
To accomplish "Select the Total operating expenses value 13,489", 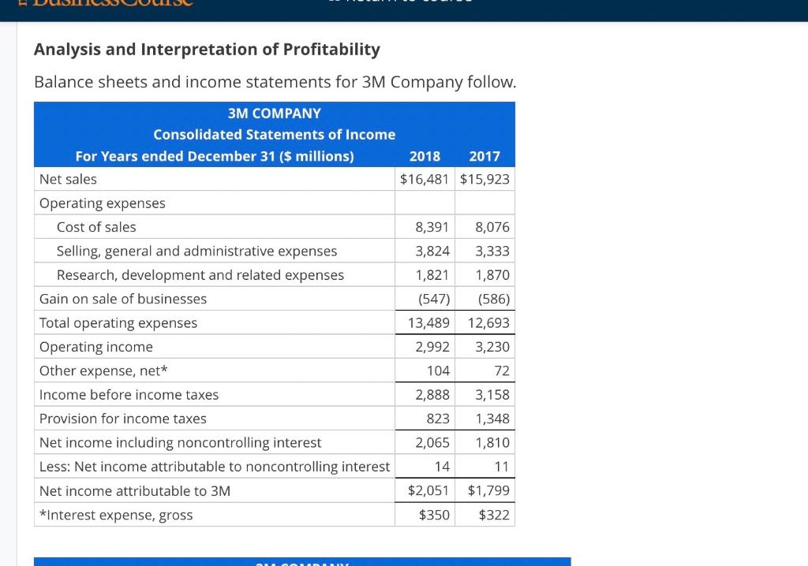I will [431, 322].
